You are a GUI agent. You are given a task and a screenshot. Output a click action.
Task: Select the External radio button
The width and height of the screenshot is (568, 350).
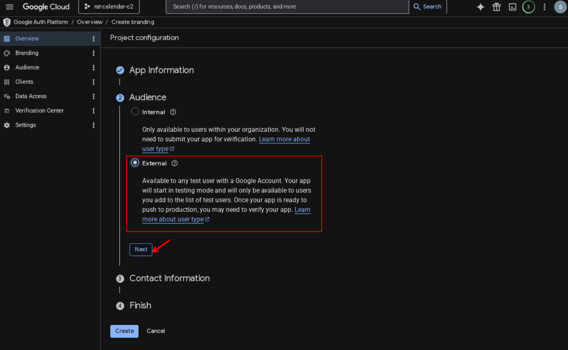(x=135, y=163)
